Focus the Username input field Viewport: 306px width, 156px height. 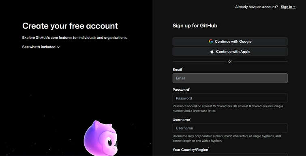click(x=230, y=128)
